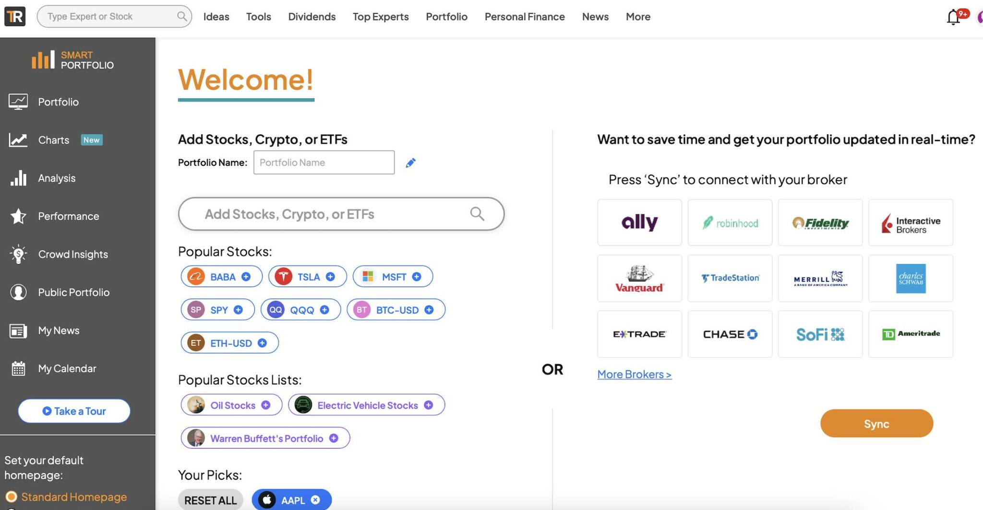Viewport: 983px width, 510px height.
Task: Add TSLA using its plus icon
Action: [x=330, y=277]
